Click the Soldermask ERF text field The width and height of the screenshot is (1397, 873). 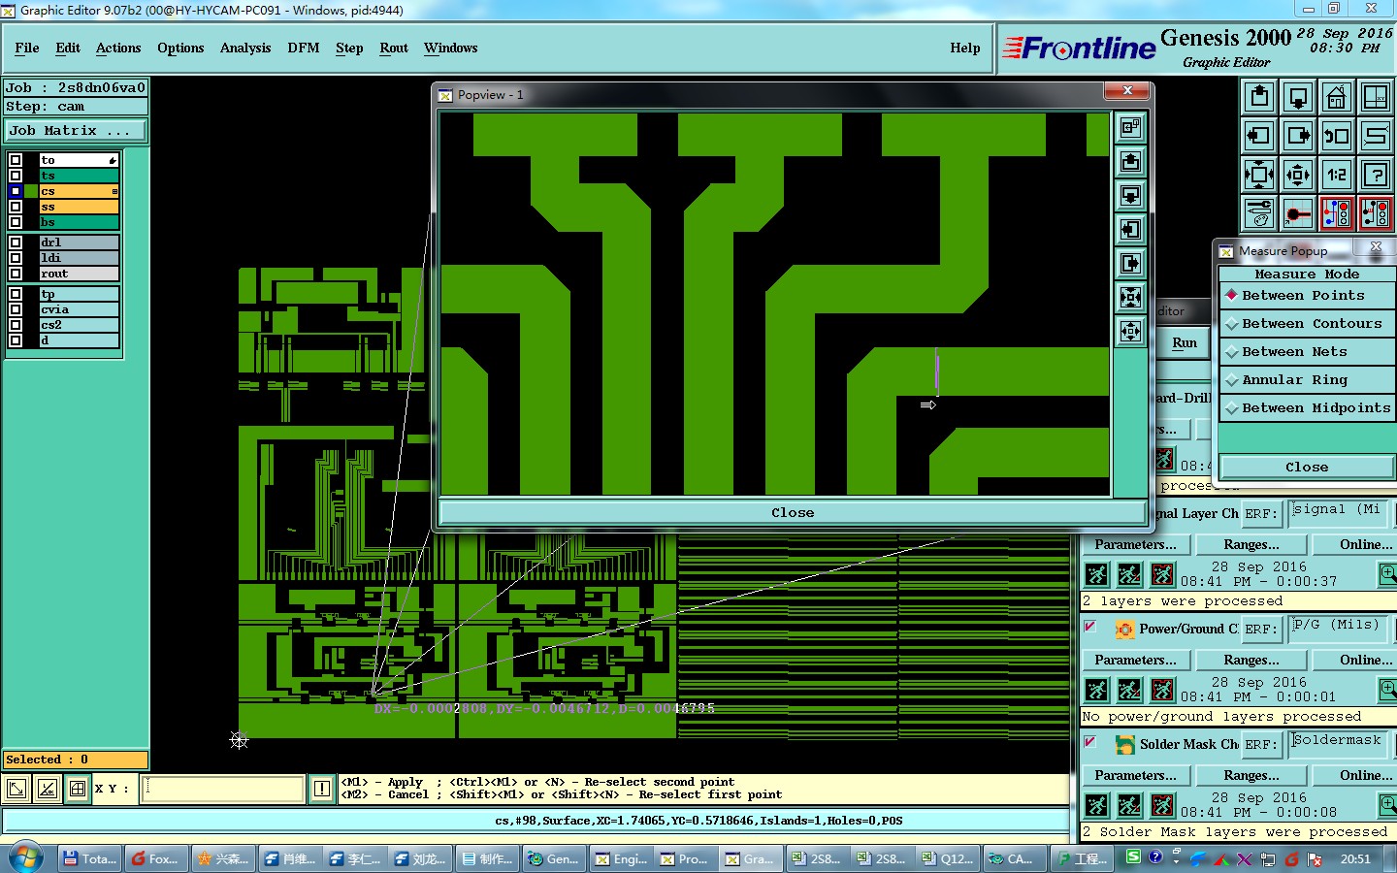(x=1339, y=742)
